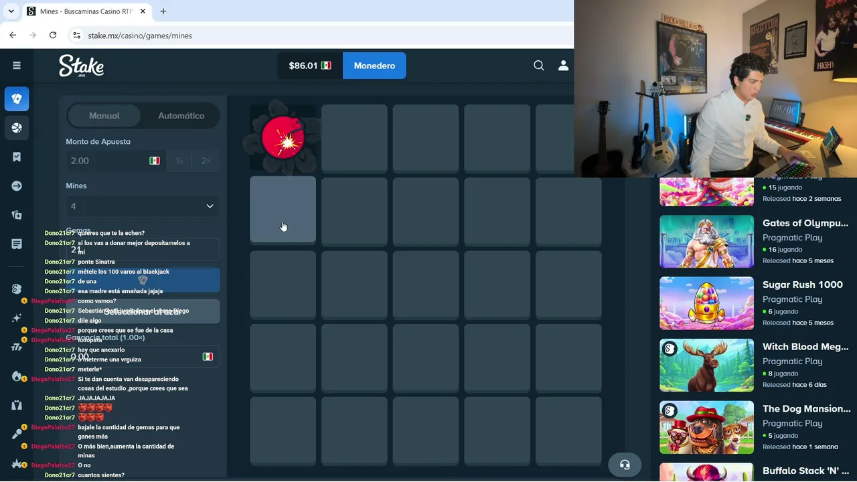Open the Witch Blood moose game thumbnail

[x=706, y=365]
